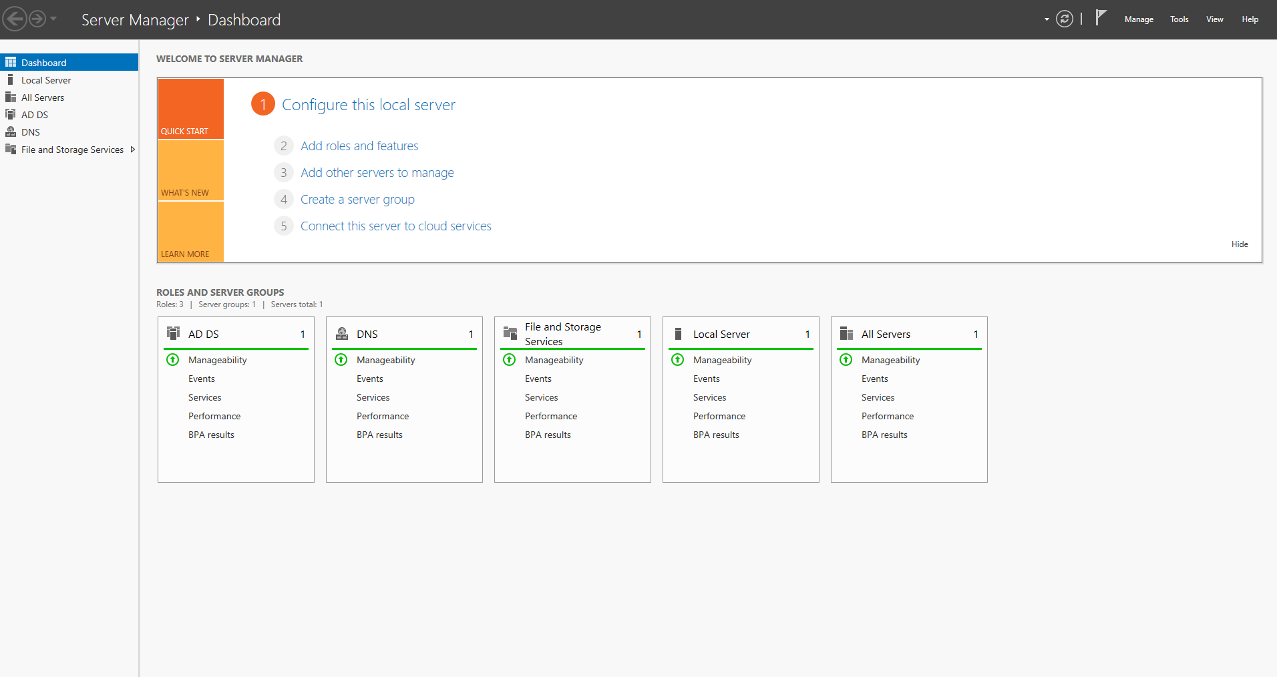Open Events in All Servers tile

coord(875,379)
